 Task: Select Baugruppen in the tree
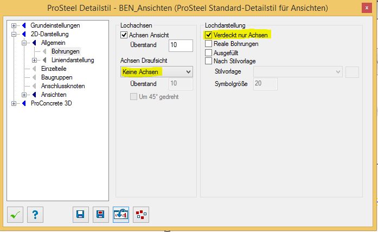[x=56, y=77]
